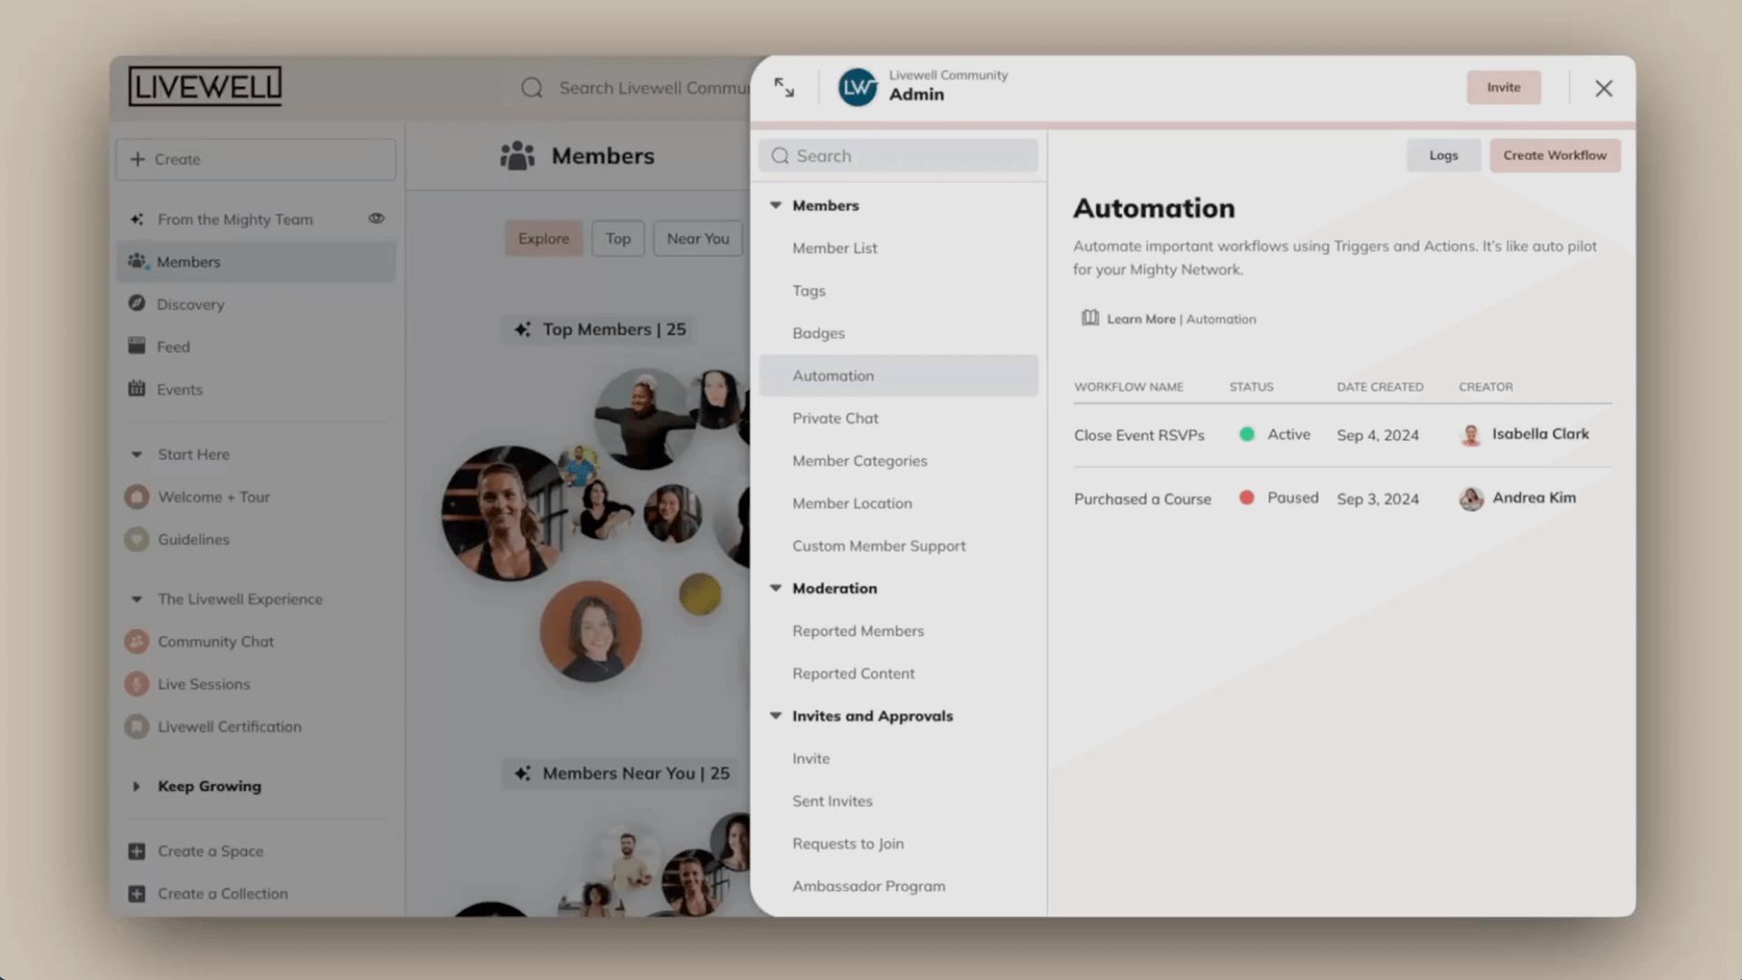The image size is (1742, 980).
Task: Click the Feed icon in sidebar
Action: coord(137,346)
